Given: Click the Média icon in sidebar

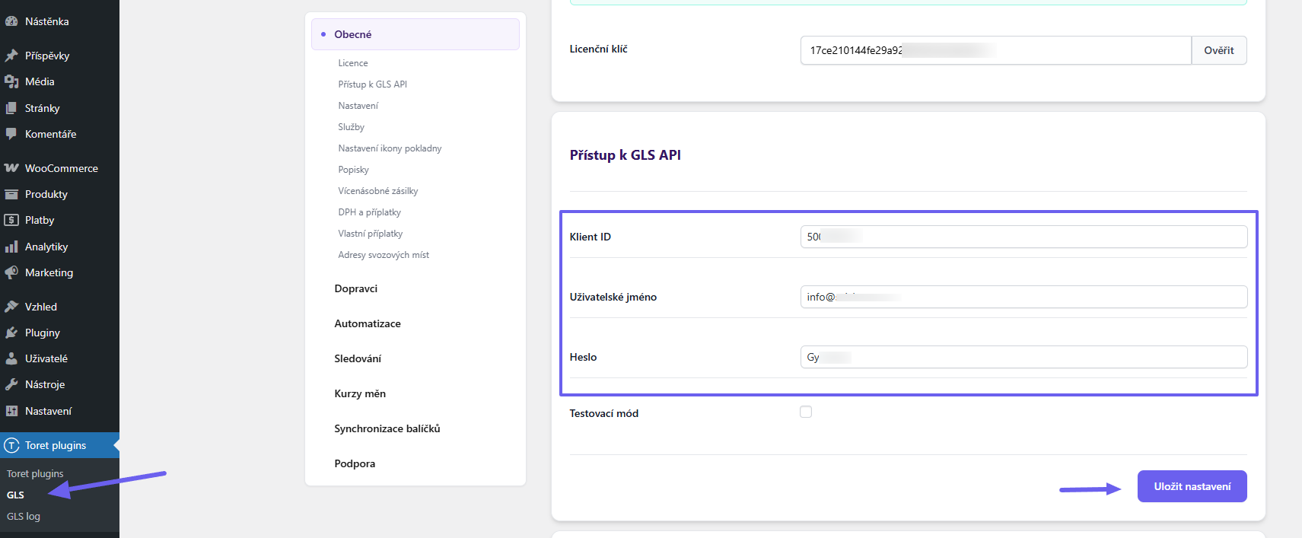Looking at the screenshot, I should point(11,81).
